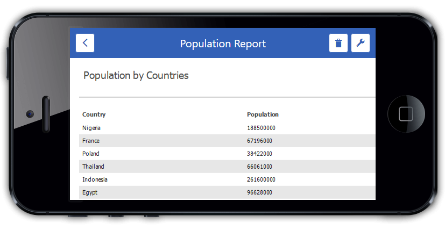
Task: Tap the Indonesia country cell
Action: coord(95,179)
